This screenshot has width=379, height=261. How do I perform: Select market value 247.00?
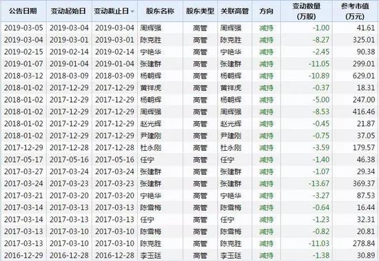pyautogui.click(x=364, y=100)
